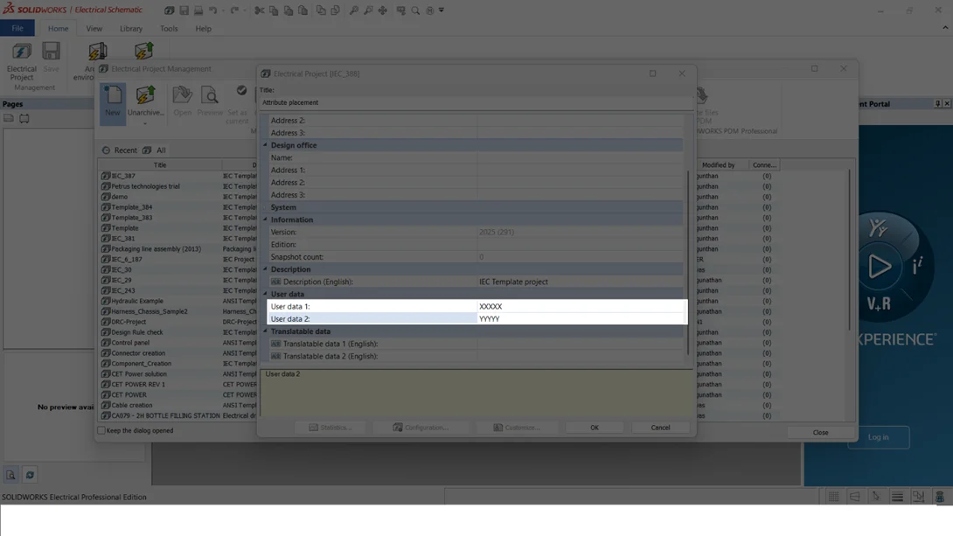Viewport: 953px width, 536px height.
Task: Click the line thickness icon in status bar
Action: coord(897,497)
